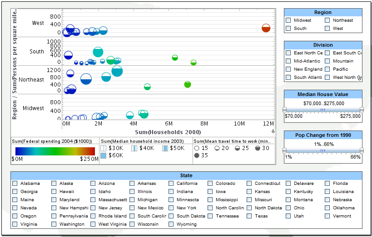
Task: Click the Region panel title header
Action: [x=322, y=12]
